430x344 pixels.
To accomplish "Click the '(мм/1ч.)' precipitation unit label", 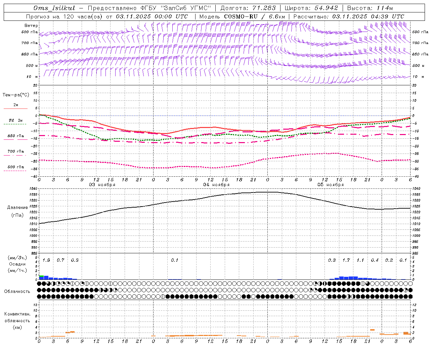I will [17, 270].
